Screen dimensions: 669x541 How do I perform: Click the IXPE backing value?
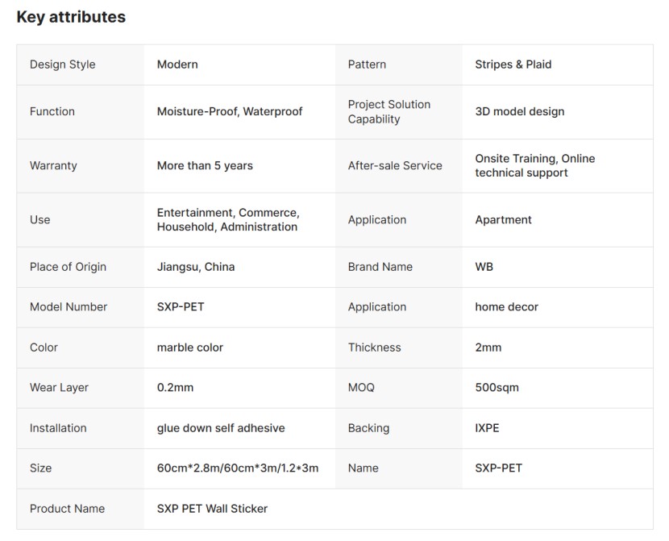(487, 428)
